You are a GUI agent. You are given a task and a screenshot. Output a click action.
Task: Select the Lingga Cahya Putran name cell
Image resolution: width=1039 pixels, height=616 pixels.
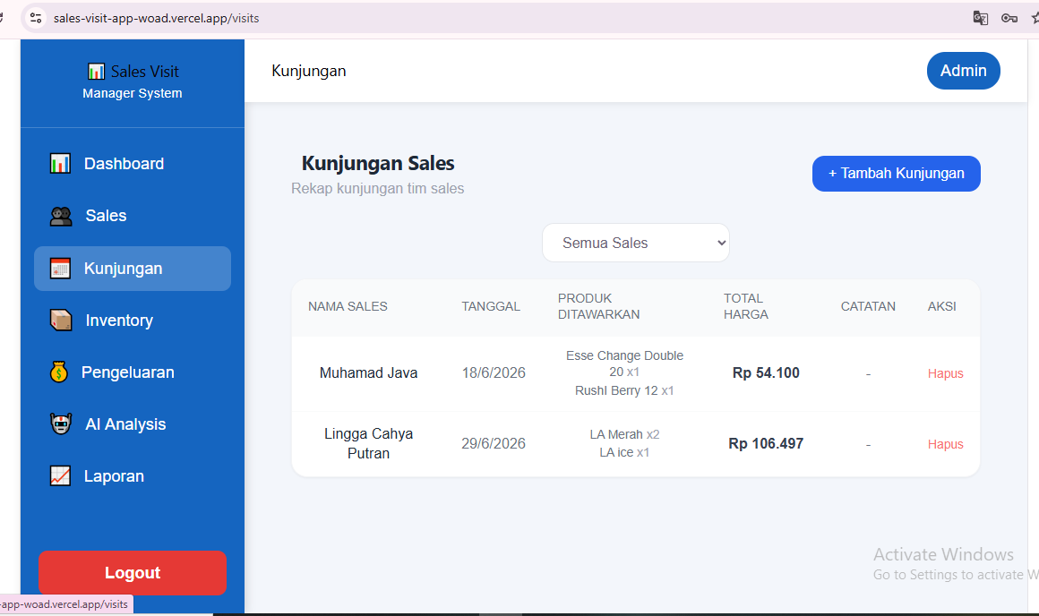[368, 444]
